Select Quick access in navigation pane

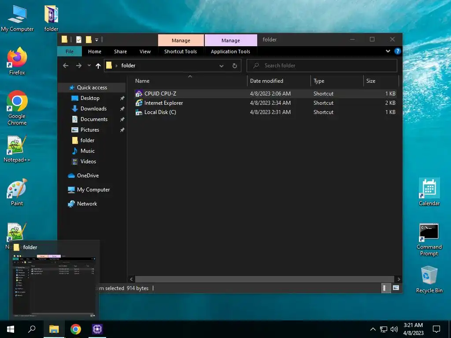[92, 88]
